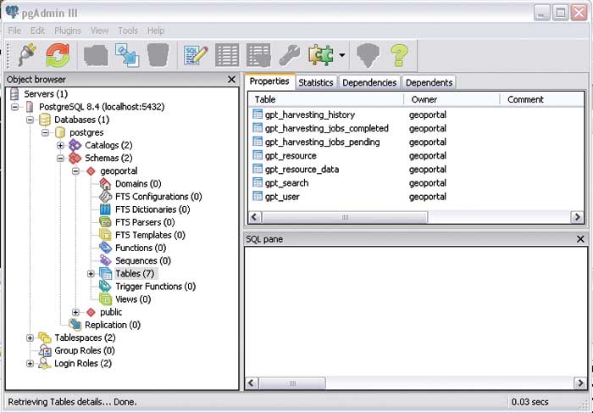Open the View menu
Viewport: 593px width, 413px height.
tap(99, 31)
